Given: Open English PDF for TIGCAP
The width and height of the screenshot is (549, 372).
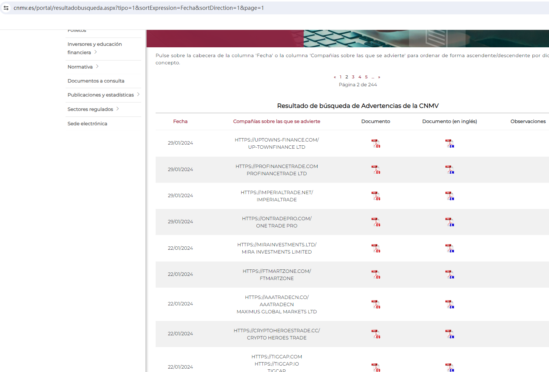Looking at the screenshot, I should (x=449, y=367).
